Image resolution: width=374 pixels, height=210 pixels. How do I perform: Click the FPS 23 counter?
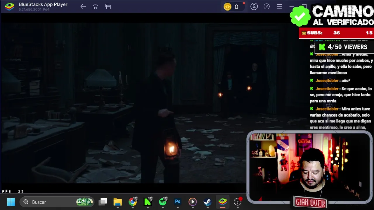point(13,191)
